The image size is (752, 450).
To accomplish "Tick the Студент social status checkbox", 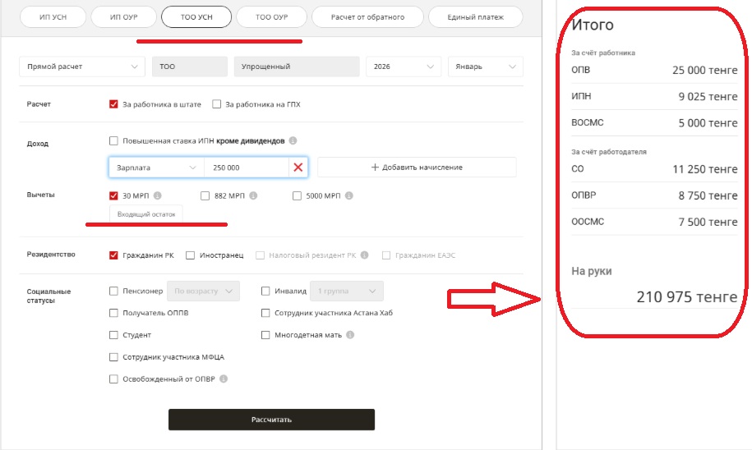I will tap(113, 335).
